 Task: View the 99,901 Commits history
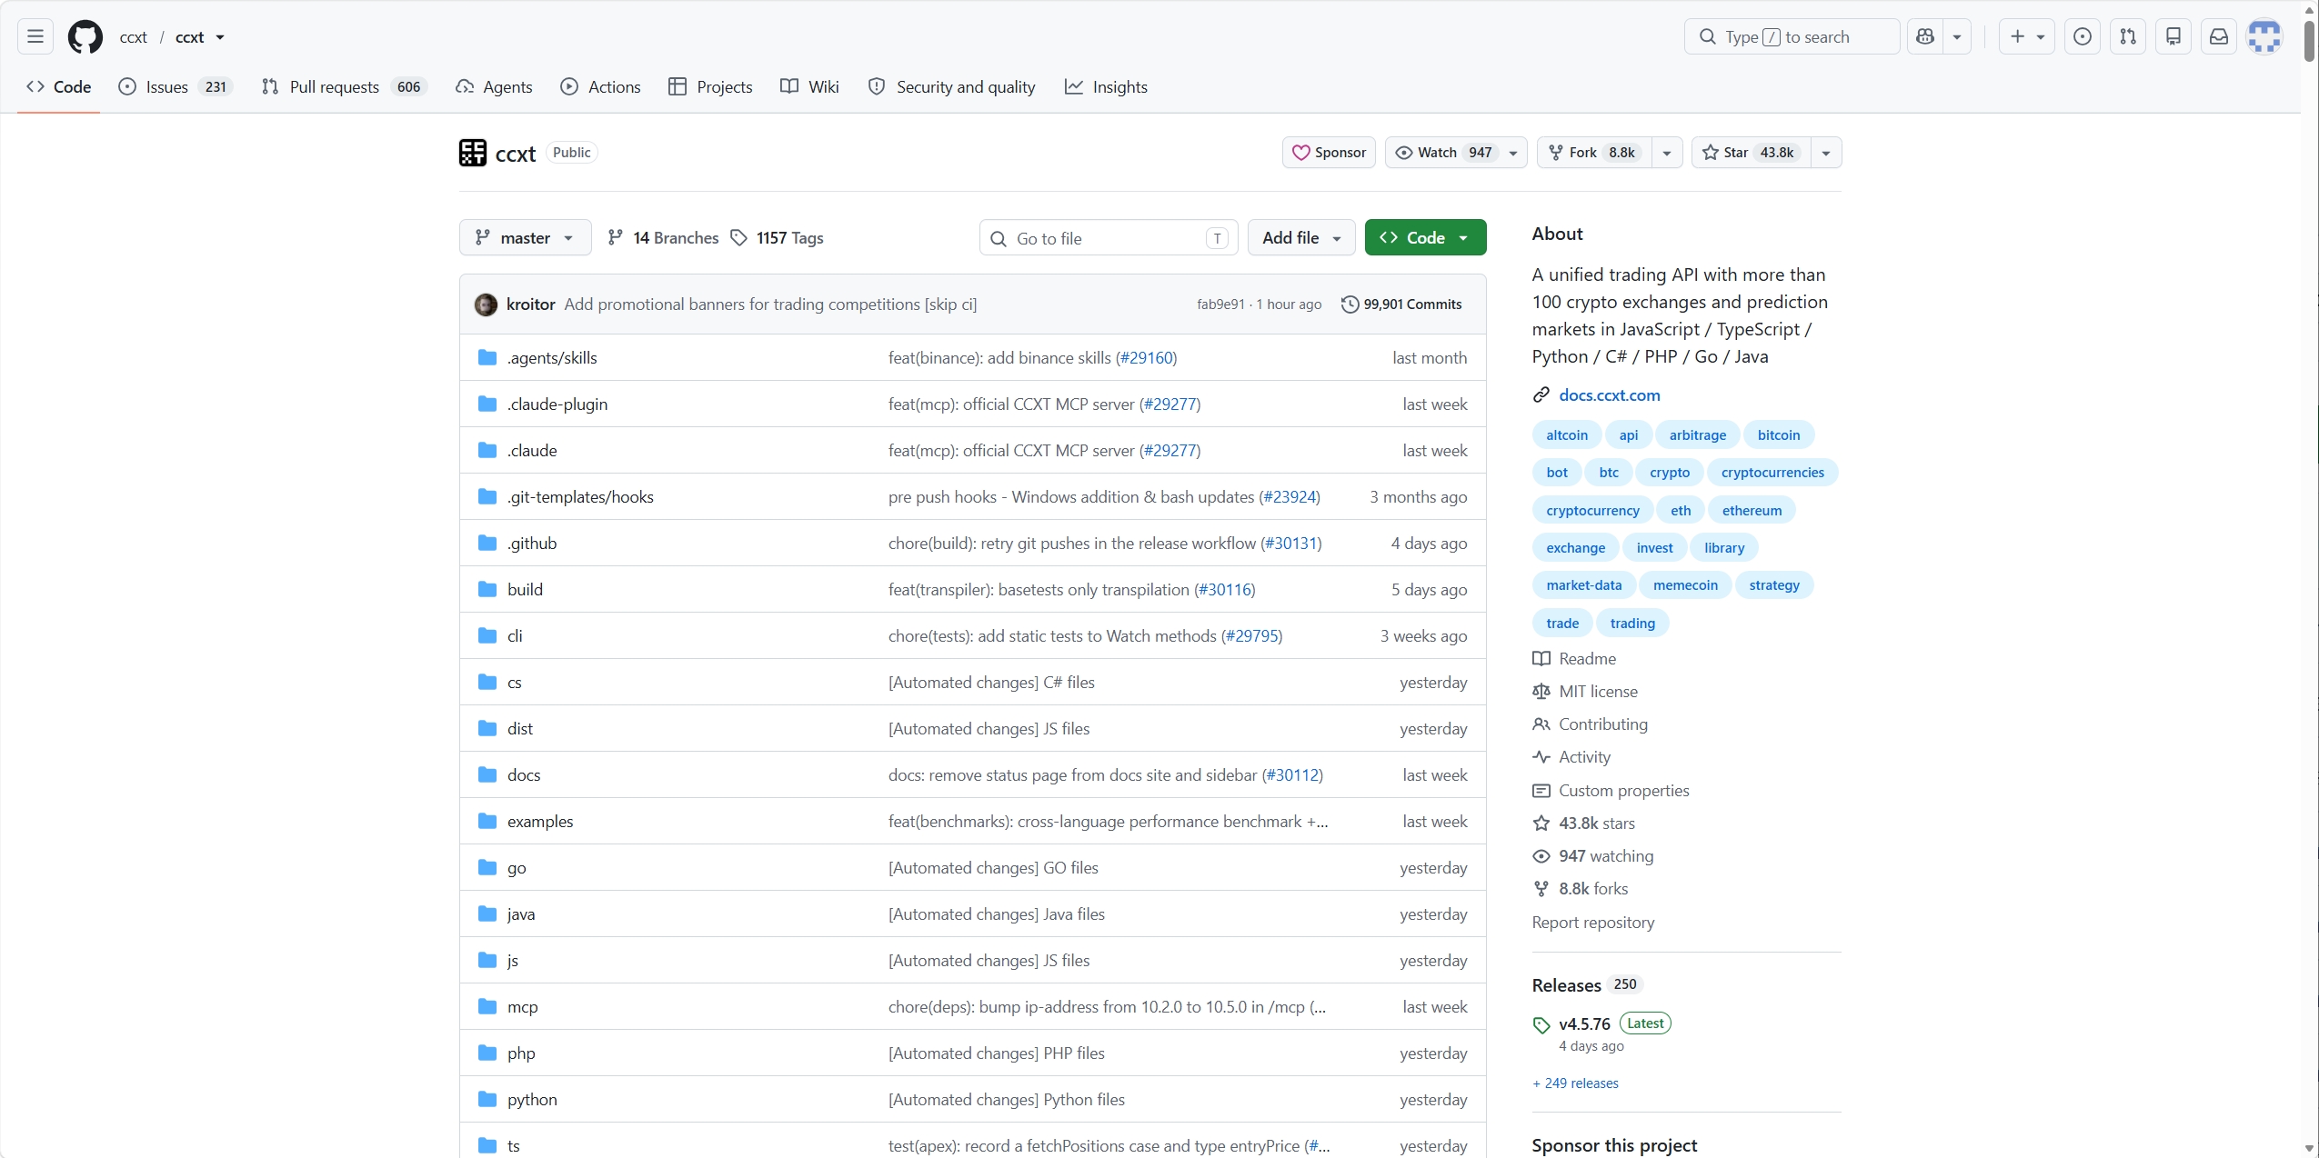click(1401, 304)
